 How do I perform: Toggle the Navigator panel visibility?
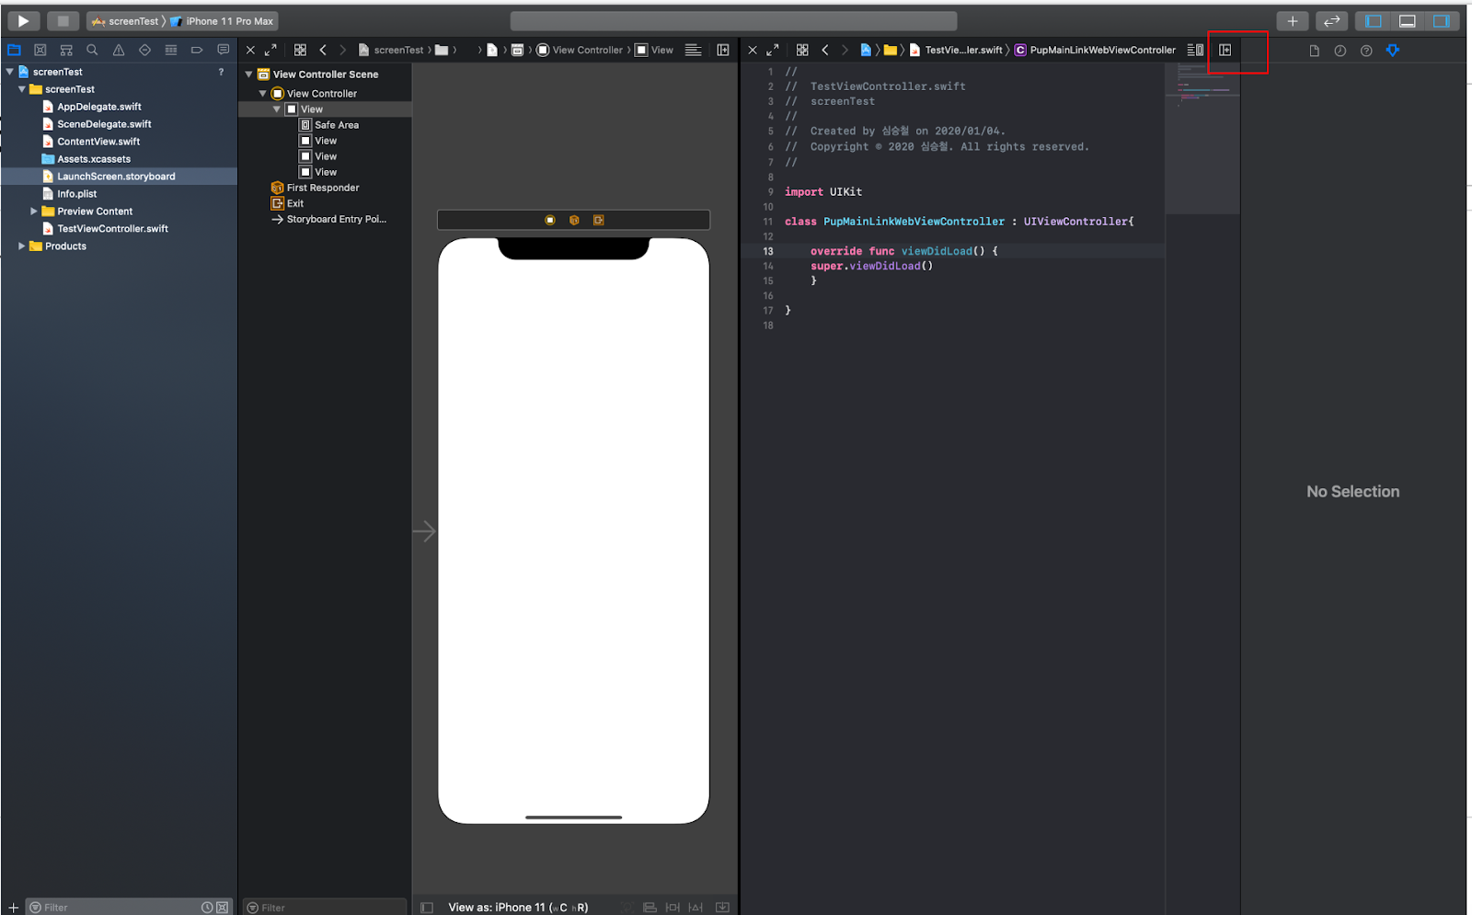pyautogui.click(x=1373, y=20)
